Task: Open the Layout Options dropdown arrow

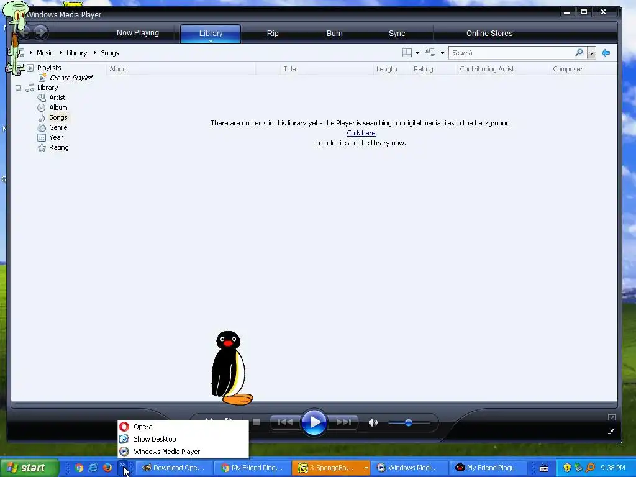Action: pyautogui.click(x=417, y=53)
